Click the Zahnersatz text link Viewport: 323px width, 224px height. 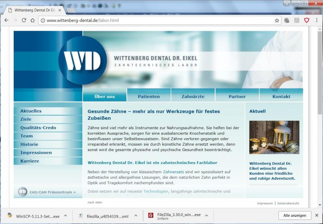[x=173, y=172]
